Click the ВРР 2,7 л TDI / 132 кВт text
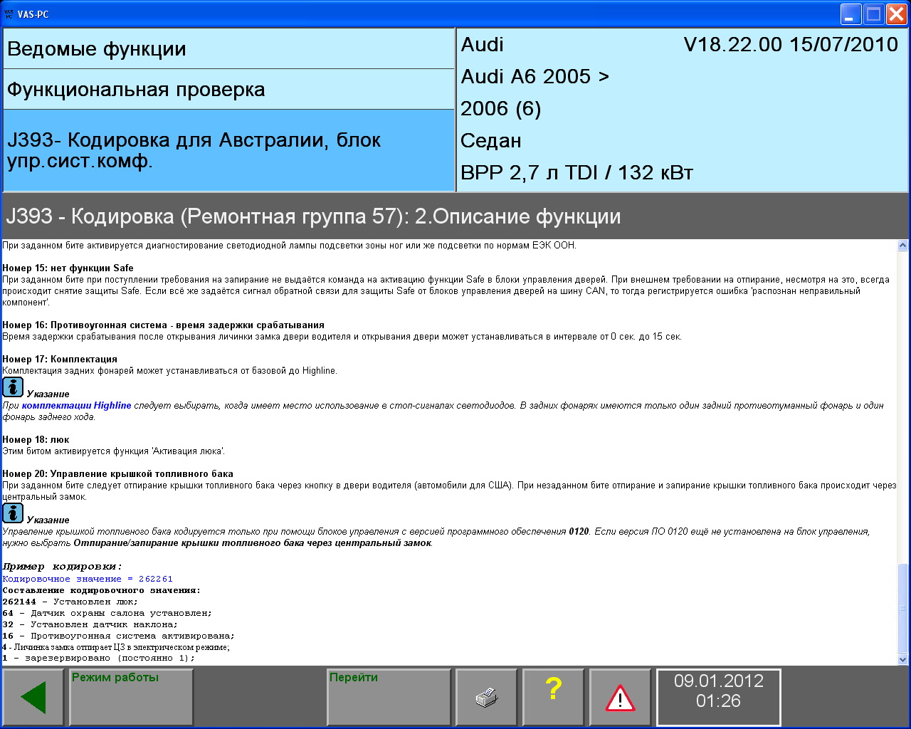911x729 pixels. tap(577, 173)
